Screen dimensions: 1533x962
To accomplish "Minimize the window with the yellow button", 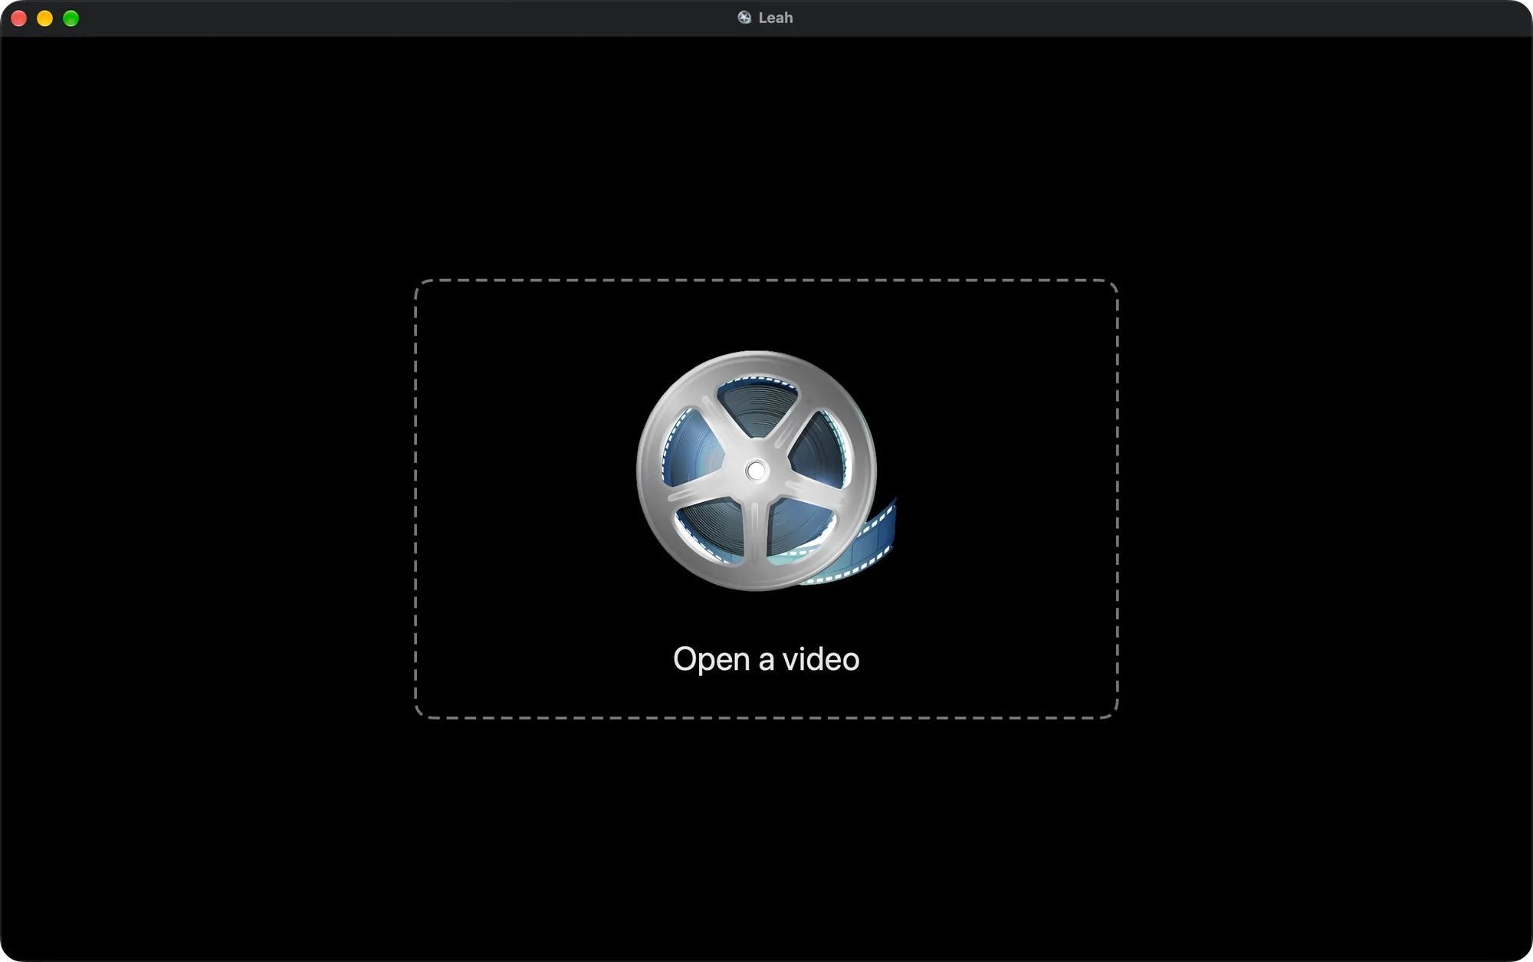I will pyautogui.click(x=45, y=18).
